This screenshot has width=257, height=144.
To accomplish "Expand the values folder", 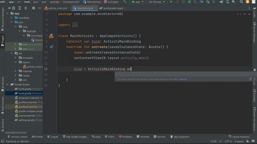I will click(15, 76).
